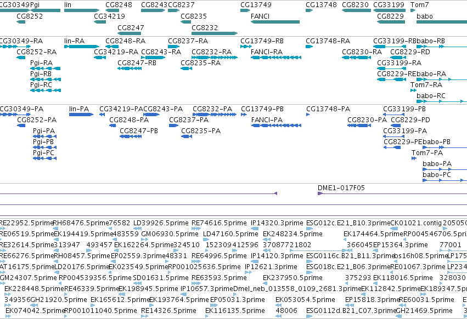Click EST EK118016.5prime
467x319 pixels.
403,278
